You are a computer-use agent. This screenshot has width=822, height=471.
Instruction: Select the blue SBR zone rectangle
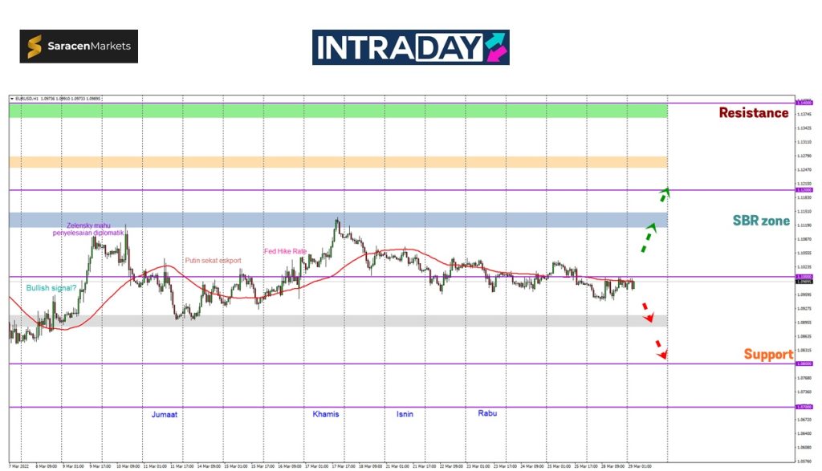(337, 220)
